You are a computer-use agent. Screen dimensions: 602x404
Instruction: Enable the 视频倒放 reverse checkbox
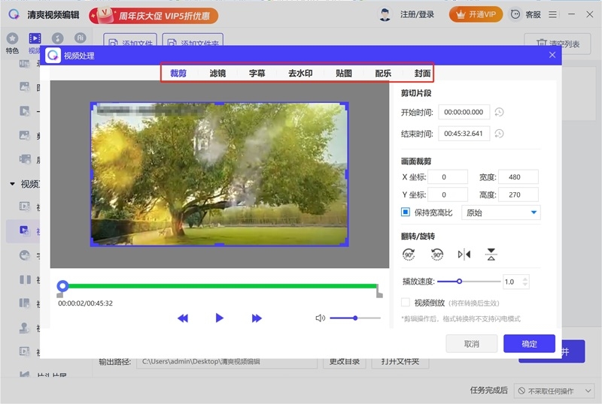406,303
